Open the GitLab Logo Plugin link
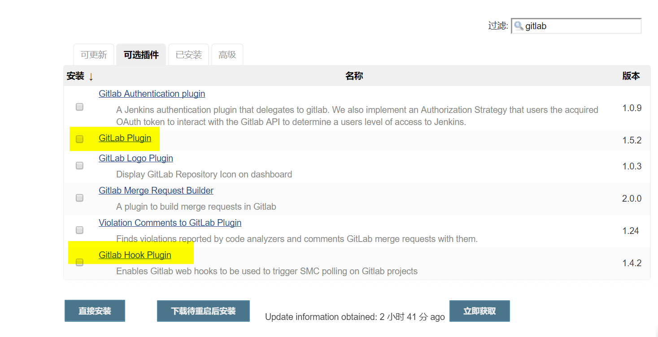The image size is (658, 337). (136, 158)
